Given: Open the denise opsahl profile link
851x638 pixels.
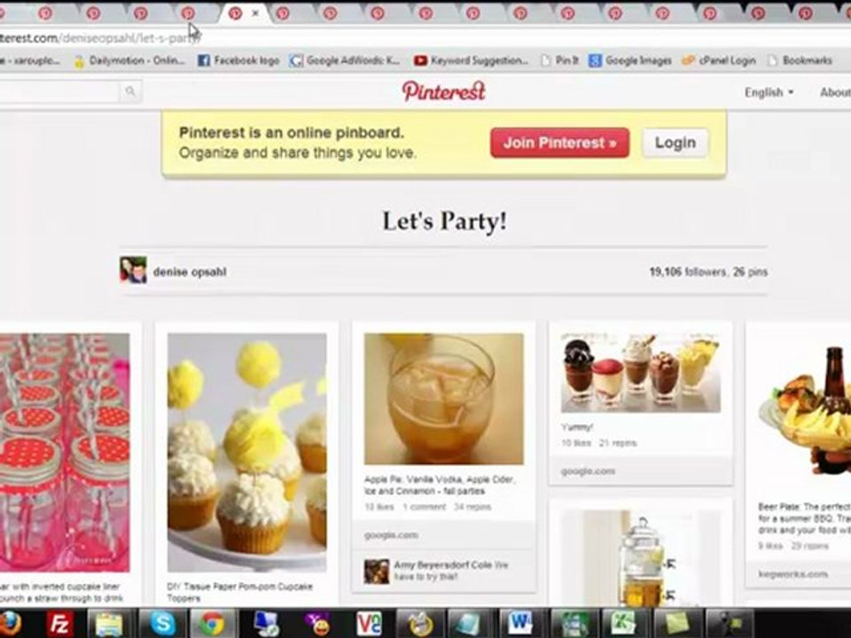Looking at the screenshot, I should tap(190, 272).
